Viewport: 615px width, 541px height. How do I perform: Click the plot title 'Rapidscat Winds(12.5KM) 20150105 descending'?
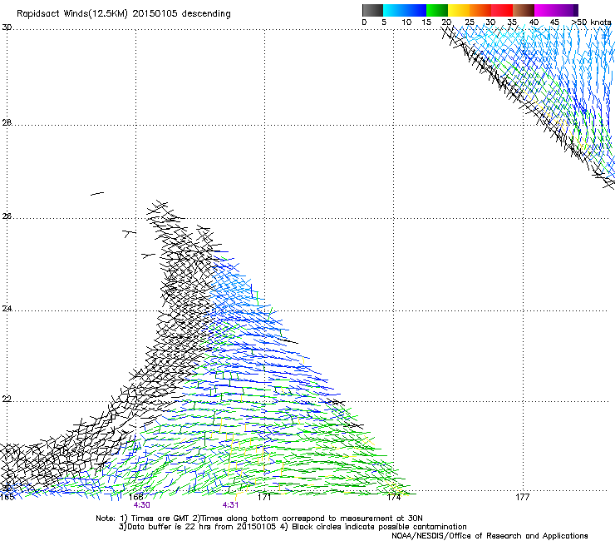(124, 14)
